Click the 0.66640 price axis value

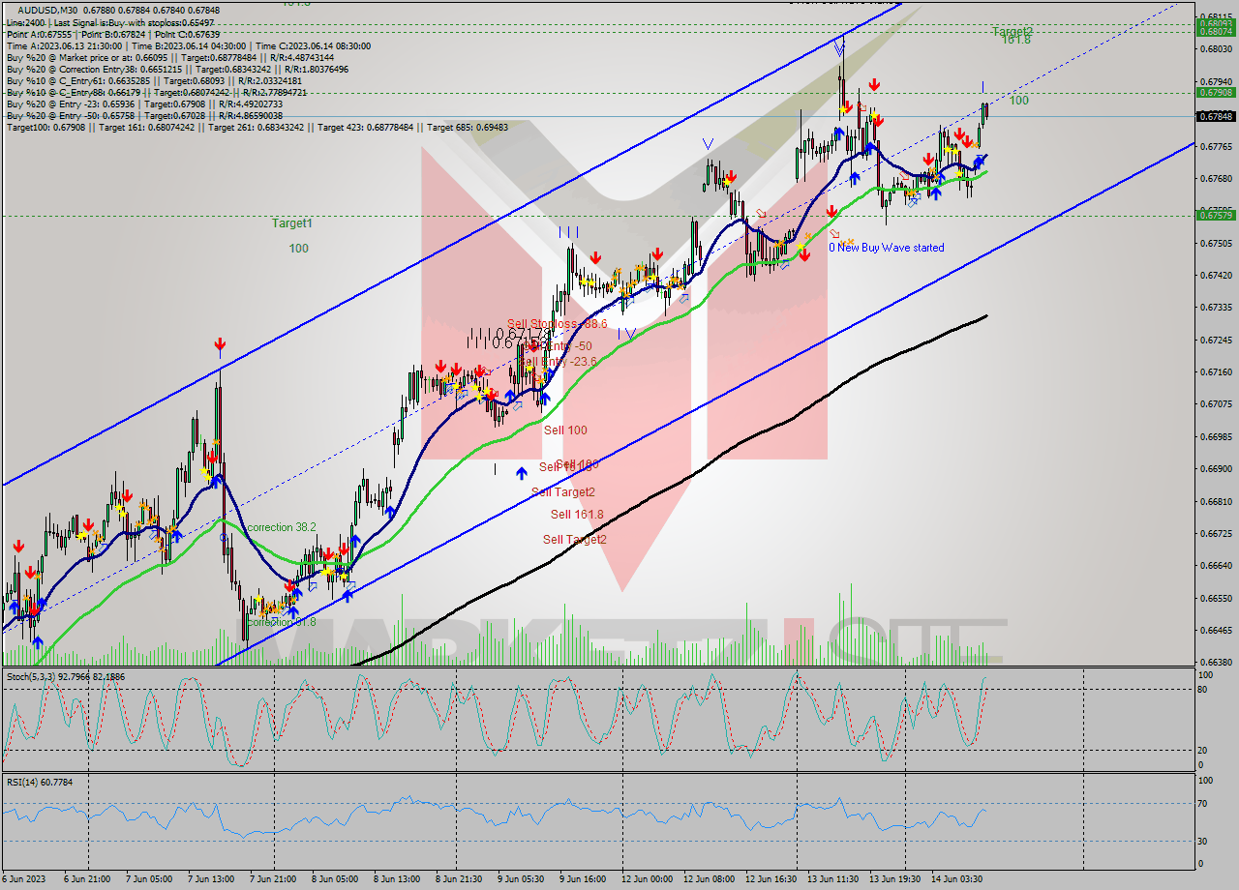point(1216,565)
